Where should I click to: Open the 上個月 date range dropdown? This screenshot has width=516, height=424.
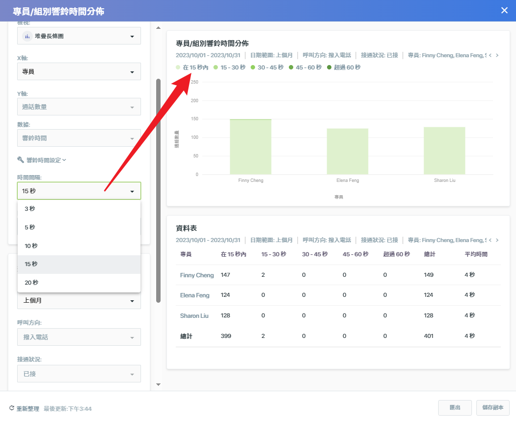coord(79,301)
